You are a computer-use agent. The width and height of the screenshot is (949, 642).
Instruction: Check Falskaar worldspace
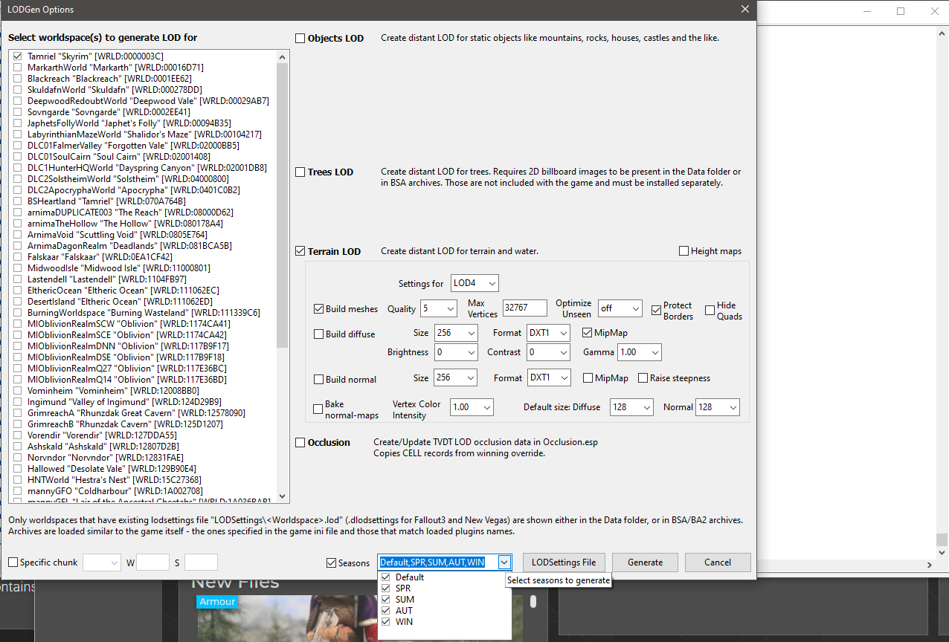coord(17,257)
